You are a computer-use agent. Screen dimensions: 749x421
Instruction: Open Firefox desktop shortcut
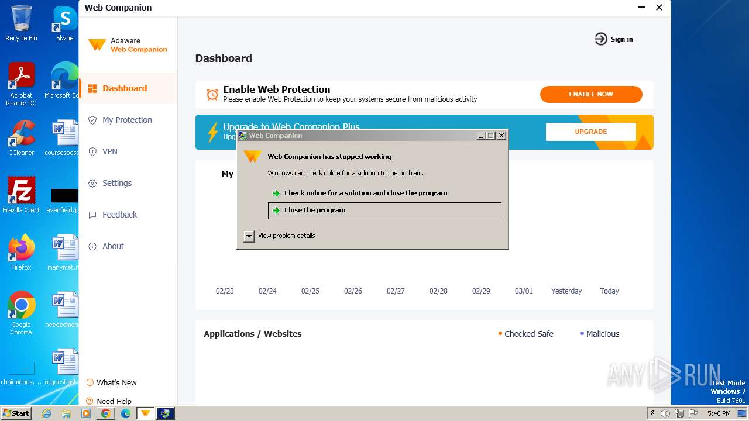click(21, 252)
